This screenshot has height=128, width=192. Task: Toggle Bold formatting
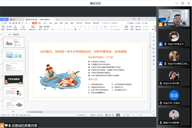coord(52,29)
